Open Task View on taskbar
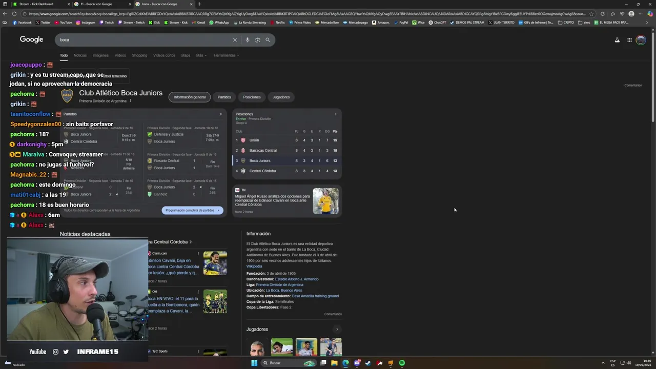The width and height of the screenshot is (656, 369). [x=323, y=363]
